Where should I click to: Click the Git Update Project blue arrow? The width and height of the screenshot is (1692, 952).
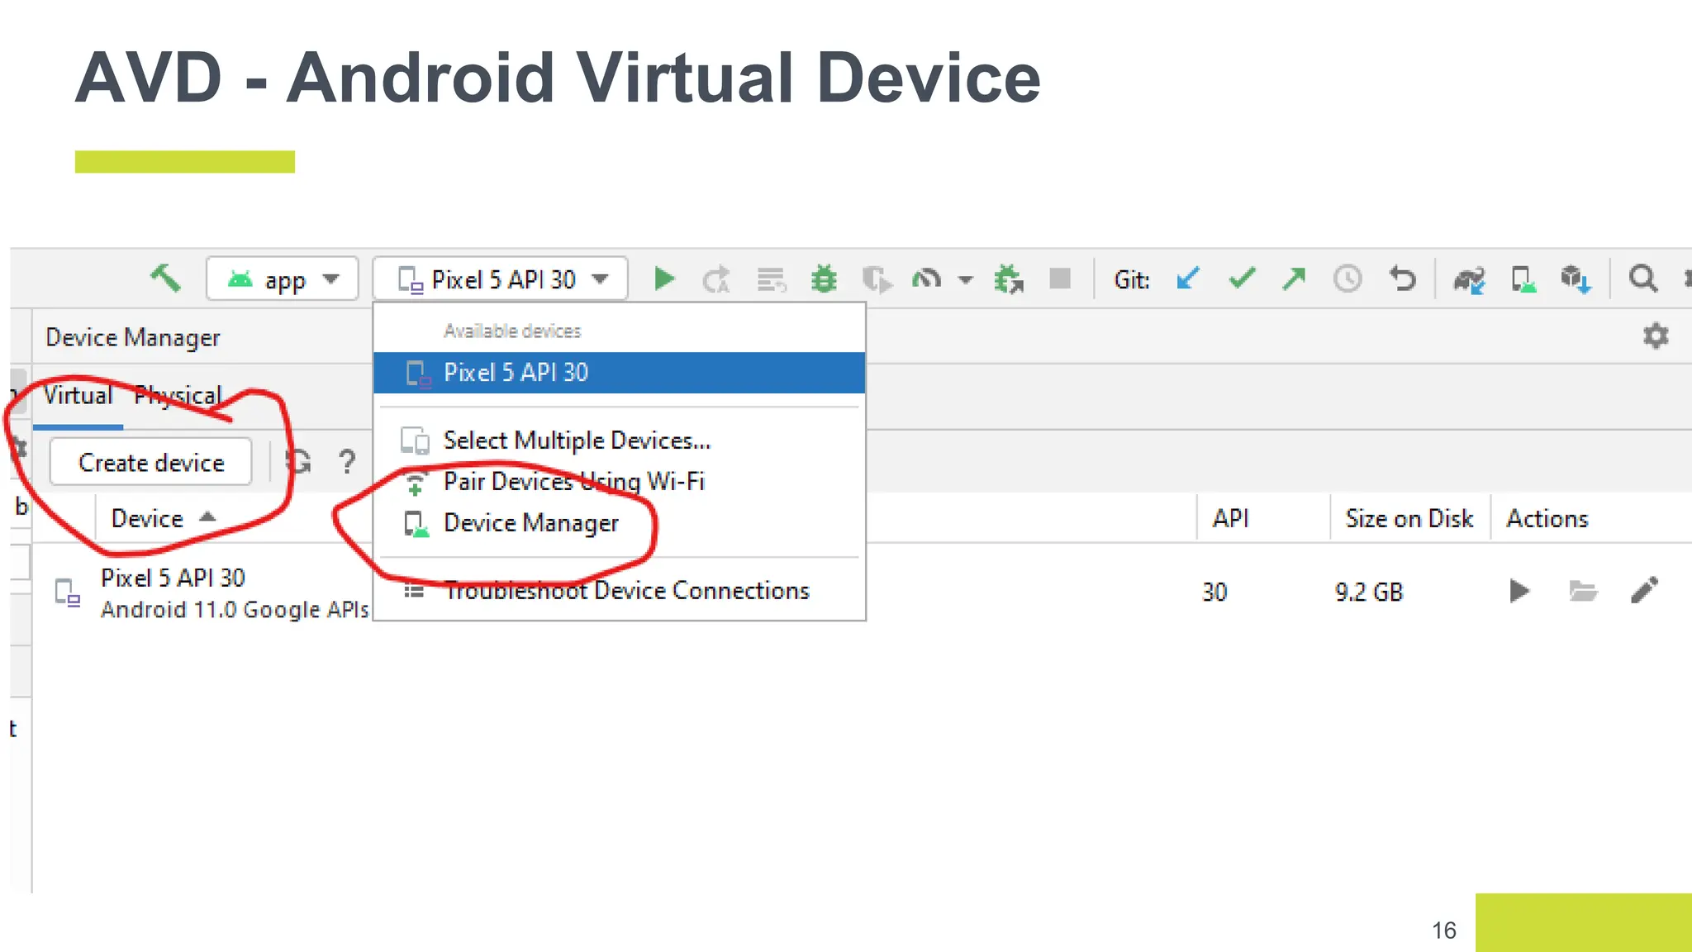coord(1187,278)
